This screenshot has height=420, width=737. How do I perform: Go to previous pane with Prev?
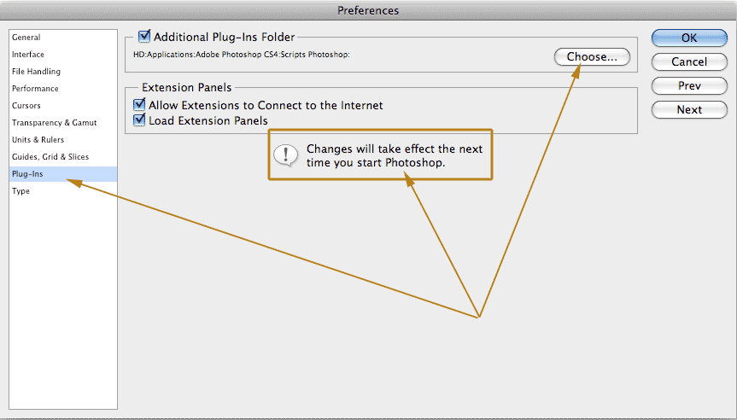tap(688, 85)
